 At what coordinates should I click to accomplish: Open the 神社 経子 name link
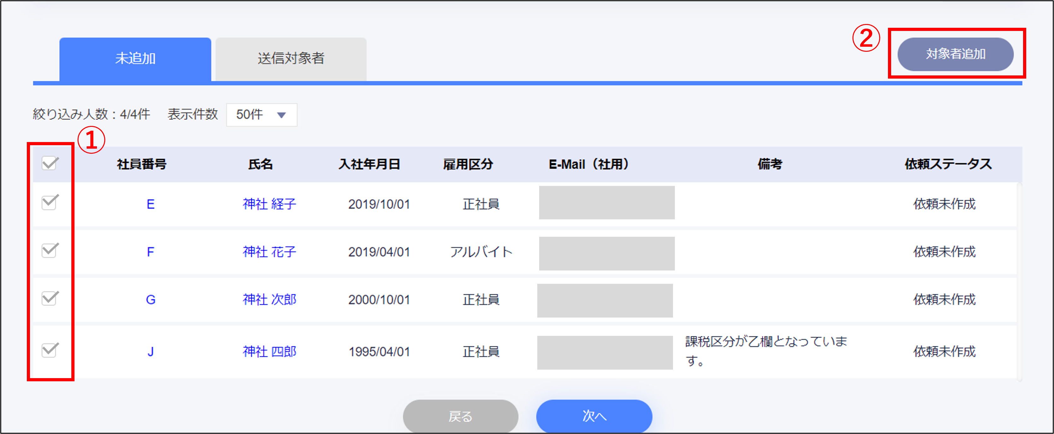[269, 204]
